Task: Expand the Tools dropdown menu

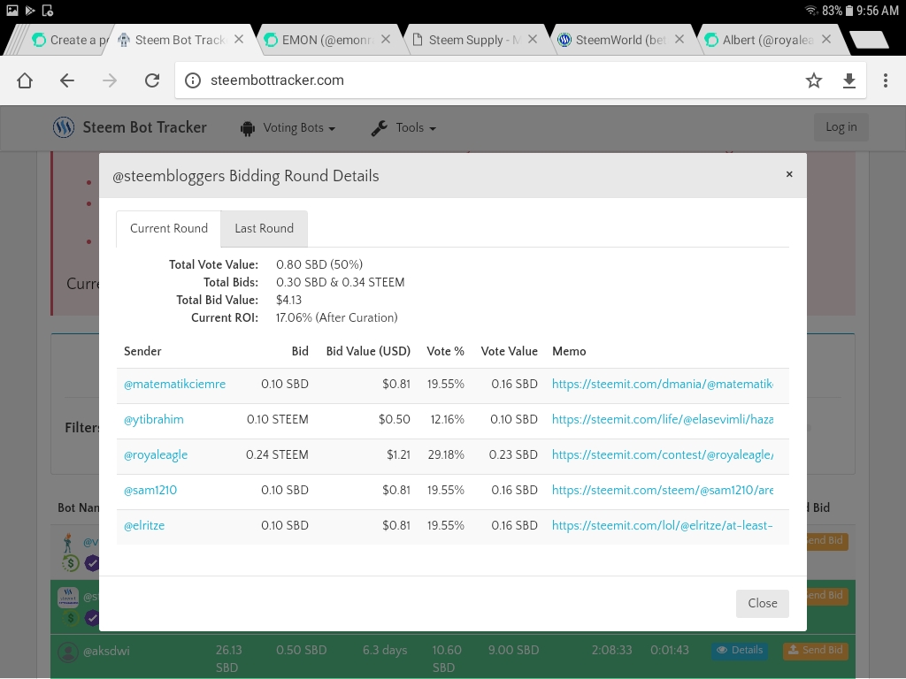Action: (x=403, y=127)
